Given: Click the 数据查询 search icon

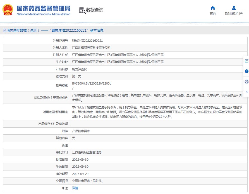Looking at the screenshot, I should tap(82, 10).
